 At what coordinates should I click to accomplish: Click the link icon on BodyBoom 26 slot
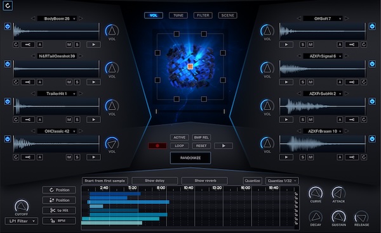[x=28, y=44]
